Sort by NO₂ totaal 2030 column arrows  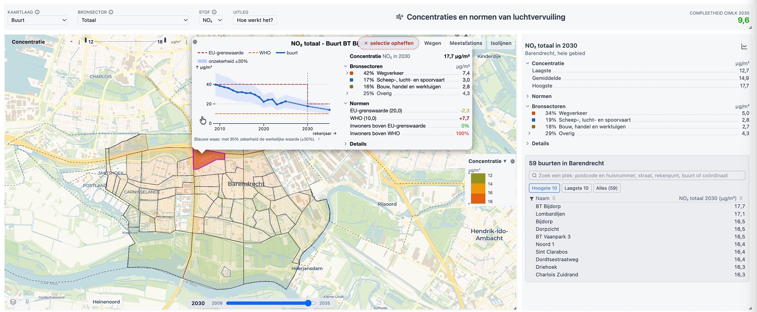(741, 198)
